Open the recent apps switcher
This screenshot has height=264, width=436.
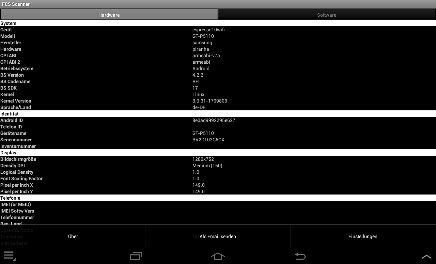[136, 256]
